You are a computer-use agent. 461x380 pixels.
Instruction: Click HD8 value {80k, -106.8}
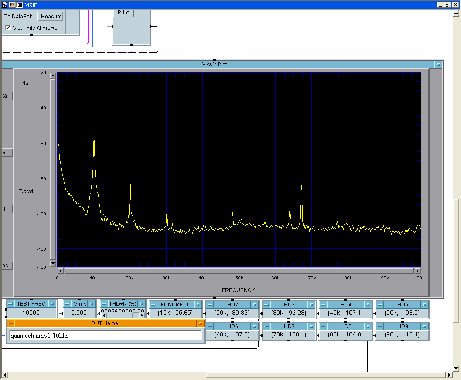point(345,335)
